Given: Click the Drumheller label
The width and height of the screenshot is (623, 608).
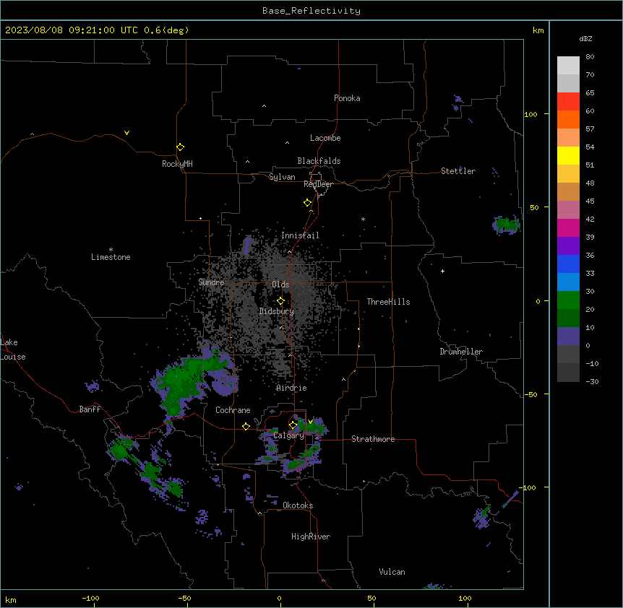Looking at the screenshot, I should pos(461,352).
